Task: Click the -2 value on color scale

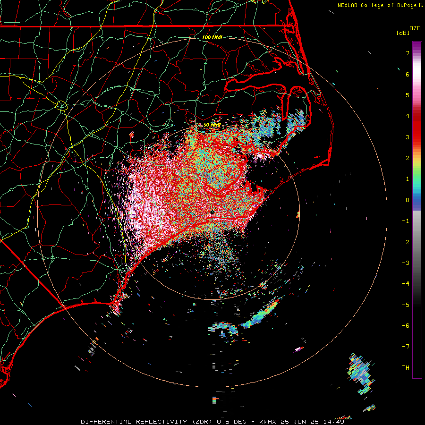Action: (406, 242)
